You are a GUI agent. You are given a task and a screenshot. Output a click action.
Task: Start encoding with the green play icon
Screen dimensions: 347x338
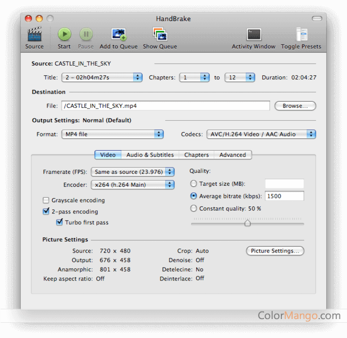65,34
